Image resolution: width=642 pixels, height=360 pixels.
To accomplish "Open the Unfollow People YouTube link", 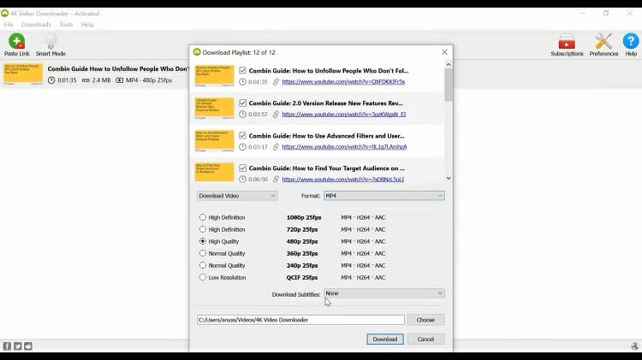I will coord(343,82).
